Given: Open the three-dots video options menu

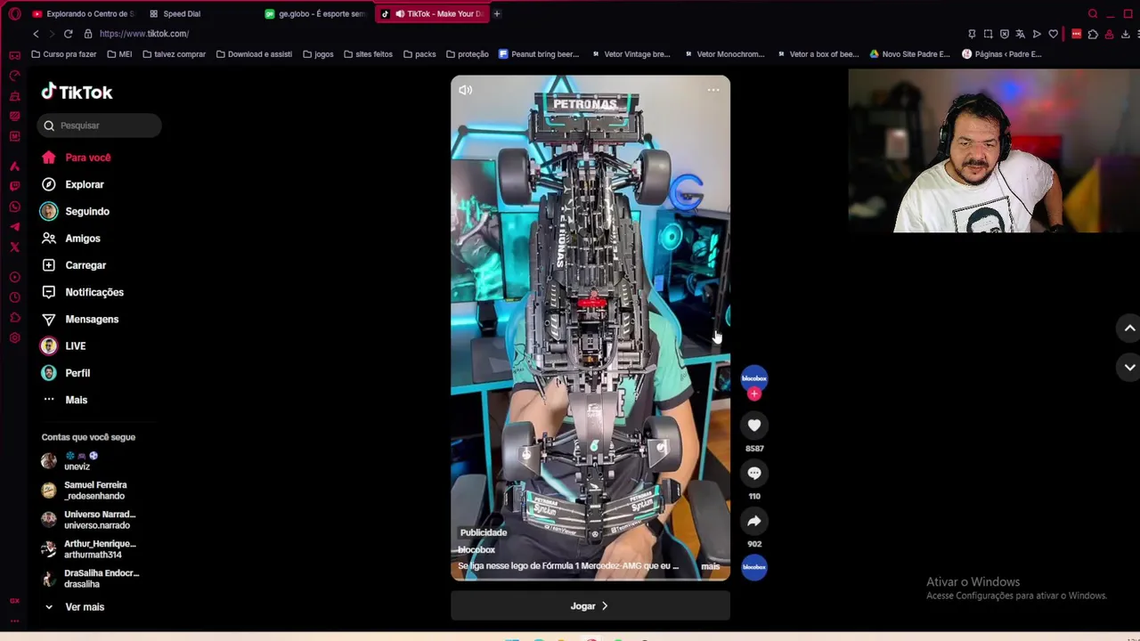Looking at the screenshot, I should pos(713,90).
